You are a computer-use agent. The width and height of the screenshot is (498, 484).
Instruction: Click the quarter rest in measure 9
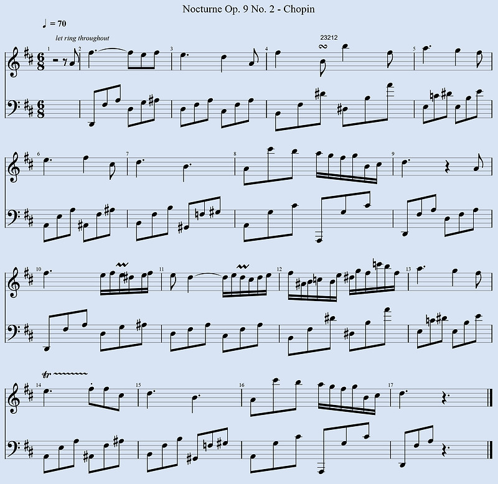(x=448, y=169)
